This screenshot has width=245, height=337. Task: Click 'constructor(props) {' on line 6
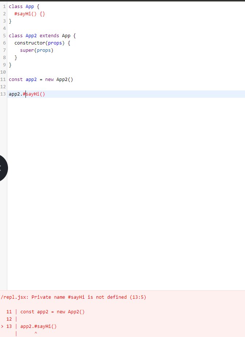[x=42, y=43]
